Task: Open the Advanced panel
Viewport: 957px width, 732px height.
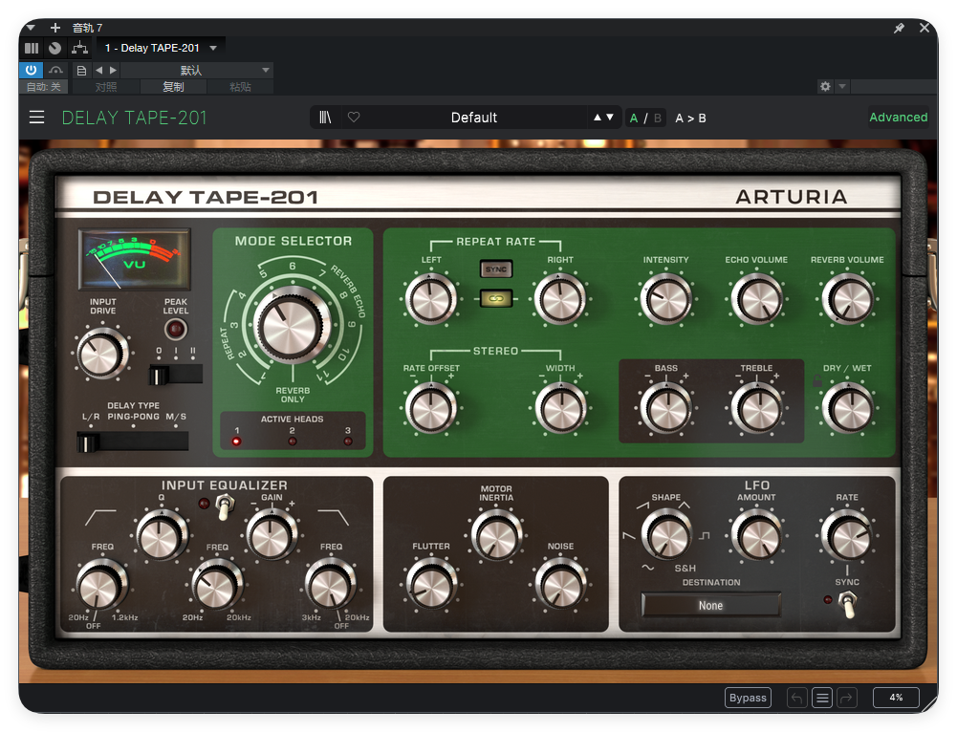Action: pyautogui.click(x=899, y=118)
